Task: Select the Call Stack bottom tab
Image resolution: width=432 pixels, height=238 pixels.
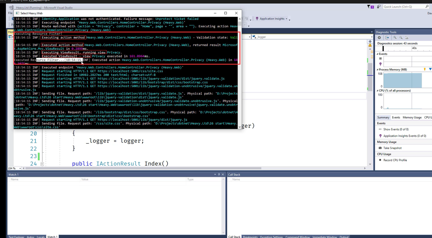Action: (x=234, y=237)
